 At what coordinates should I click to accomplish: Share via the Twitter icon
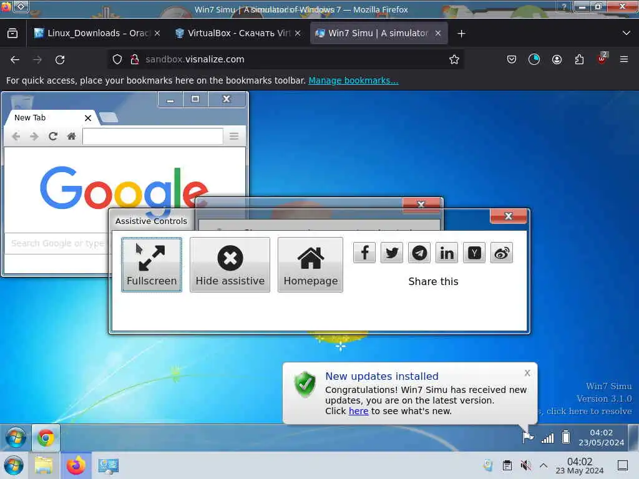tap(392, 253)
